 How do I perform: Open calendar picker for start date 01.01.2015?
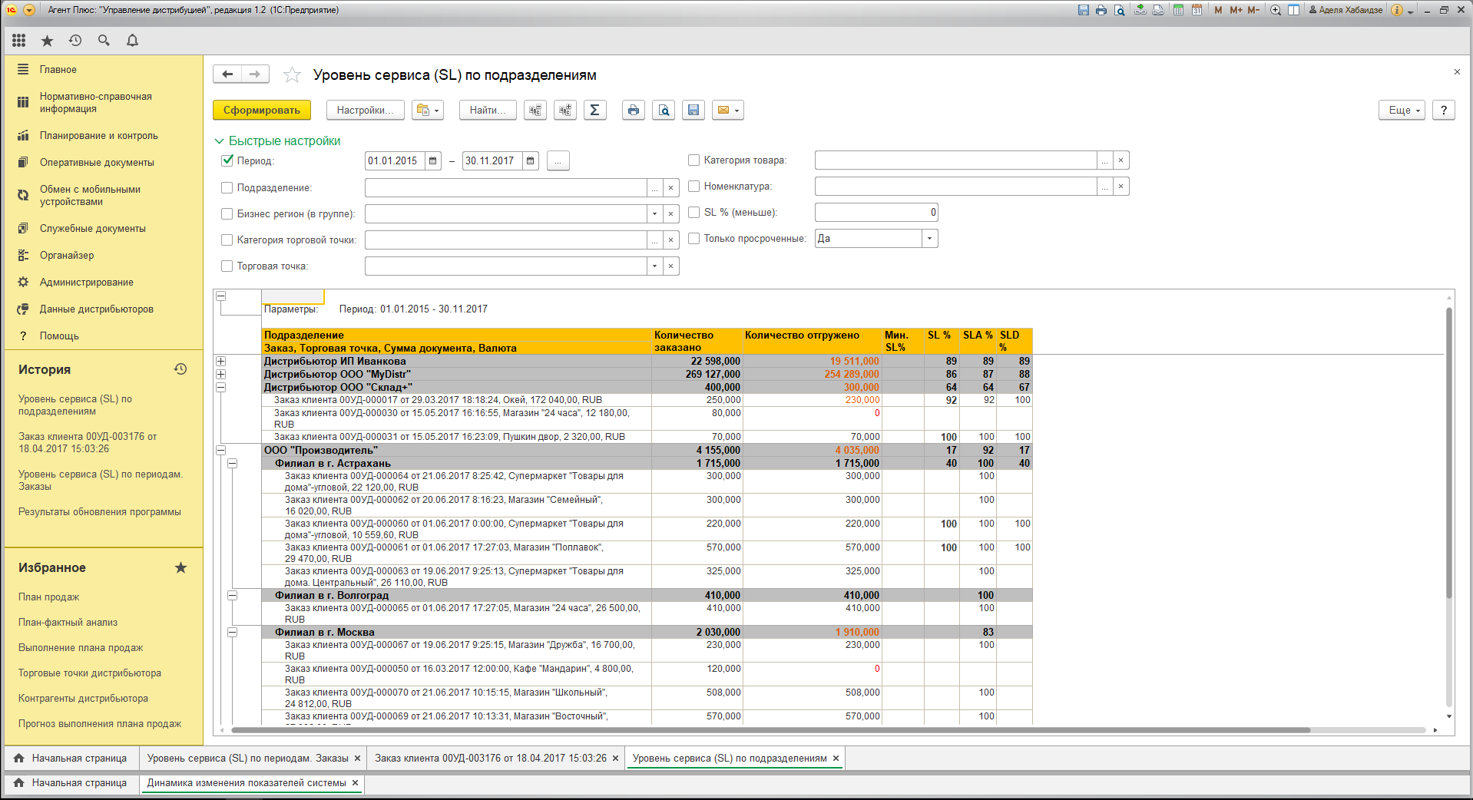tap(433, 161)
